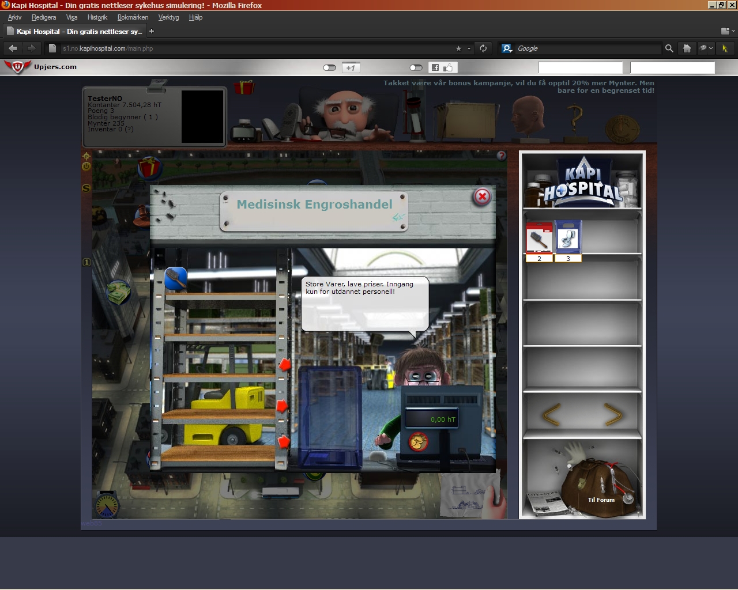Click the Inventar 0 (?) help text
Viewport: 738px width, 590px height.
click(111, 129)
